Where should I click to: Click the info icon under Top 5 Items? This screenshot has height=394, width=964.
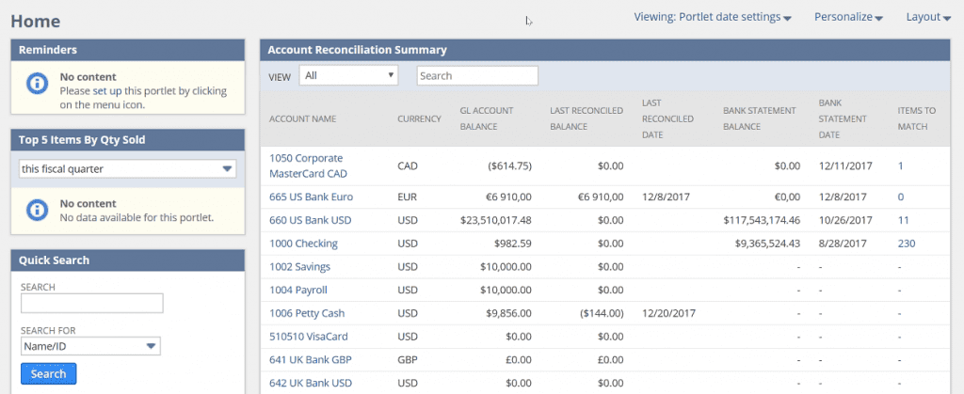pyautogui.click(x=35, y=209)
